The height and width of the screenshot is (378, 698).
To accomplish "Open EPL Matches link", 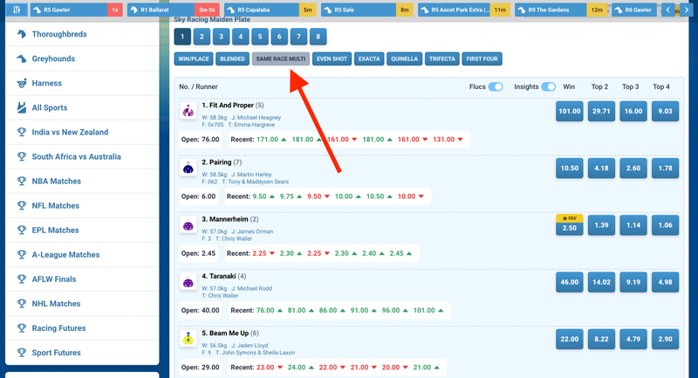I will (x=55, y=230).
